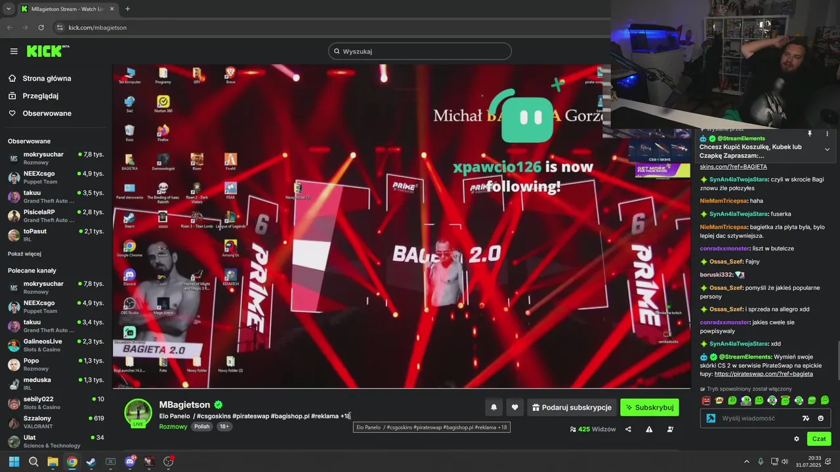Click taskbar microphone icon
Image resolution: width=840 pixels, height=472 pixels.
click(761, 462)
